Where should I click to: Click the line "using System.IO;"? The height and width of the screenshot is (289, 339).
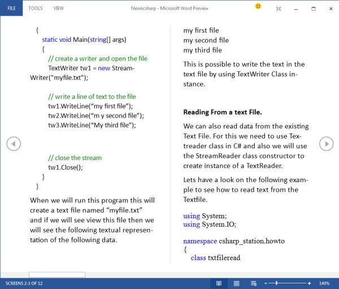[210, 225]
